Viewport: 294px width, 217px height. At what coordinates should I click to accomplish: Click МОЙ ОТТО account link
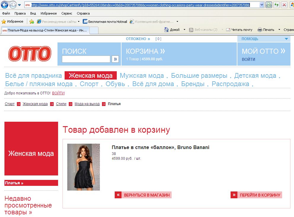click(263, 51)
